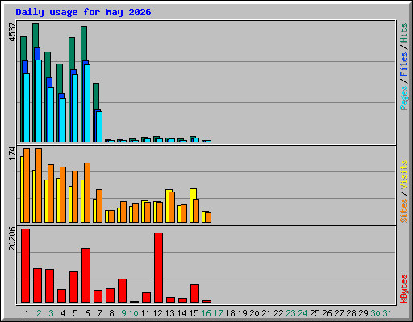This screenshot has height=322, width=413.
Task: Click day 18 on the x-axis
Action: tap(230, 313)
